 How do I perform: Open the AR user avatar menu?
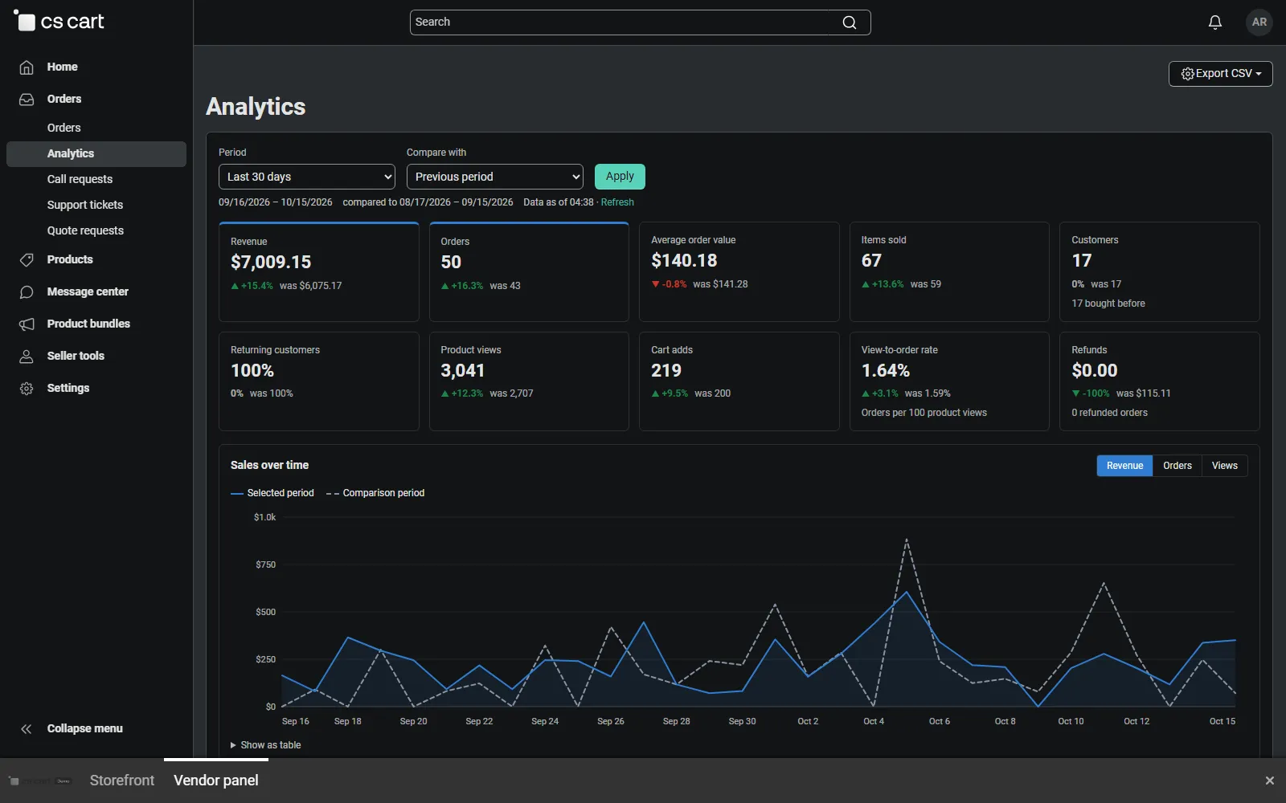tap(1259, 22)
